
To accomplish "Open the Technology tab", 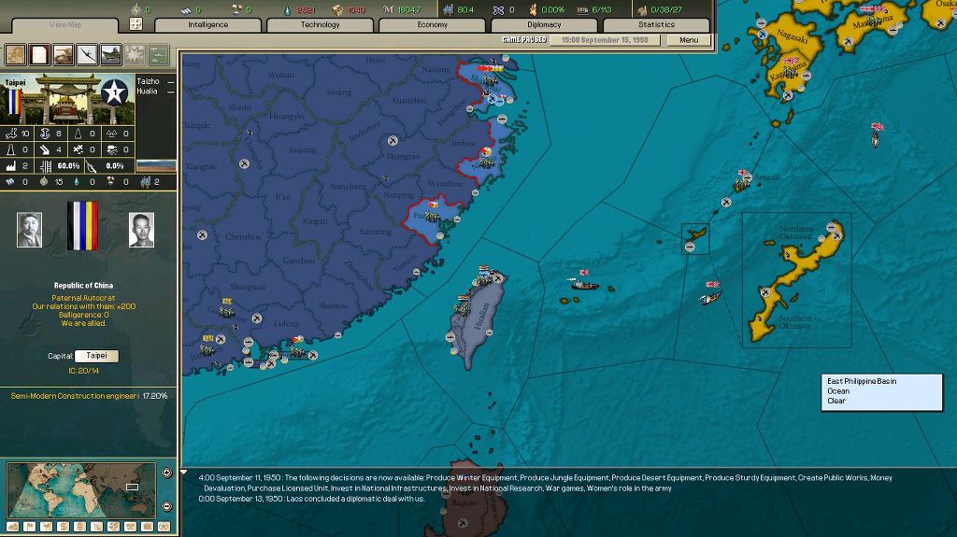I will click(320, 25).
